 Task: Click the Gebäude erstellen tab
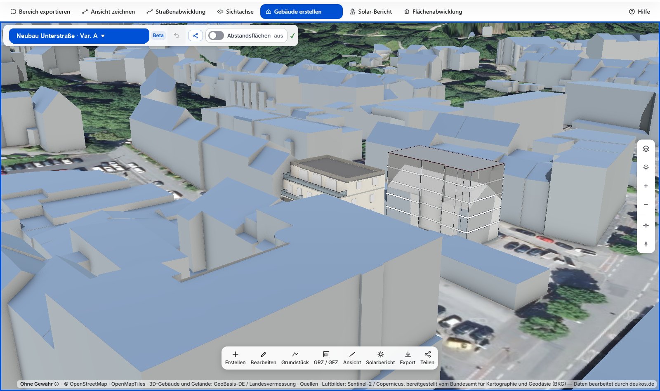pos(302,12)
